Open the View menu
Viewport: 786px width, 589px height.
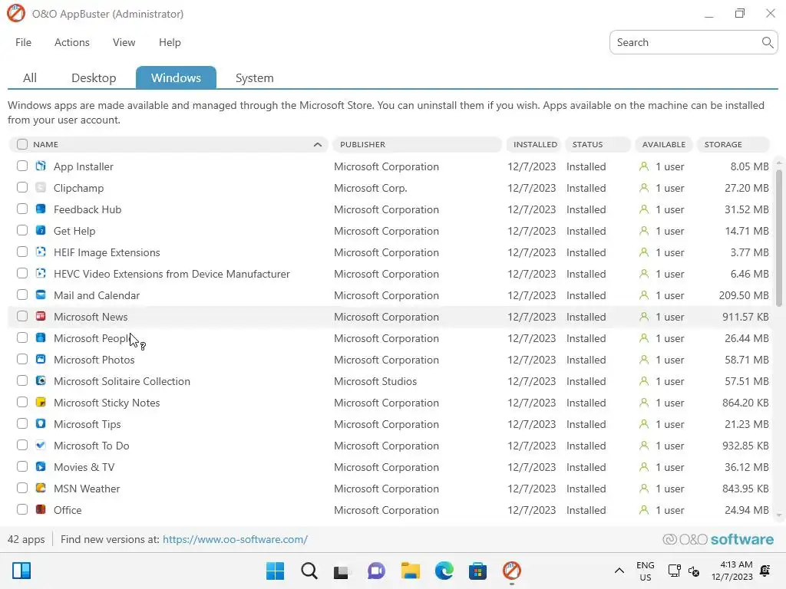point(124,43)
